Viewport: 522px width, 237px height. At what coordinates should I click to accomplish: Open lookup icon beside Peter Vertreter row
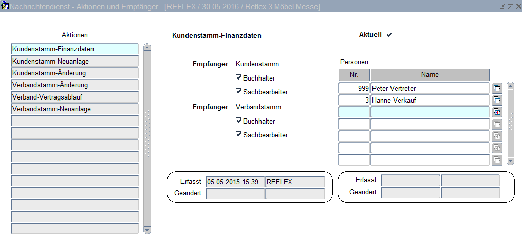[497, 89]
